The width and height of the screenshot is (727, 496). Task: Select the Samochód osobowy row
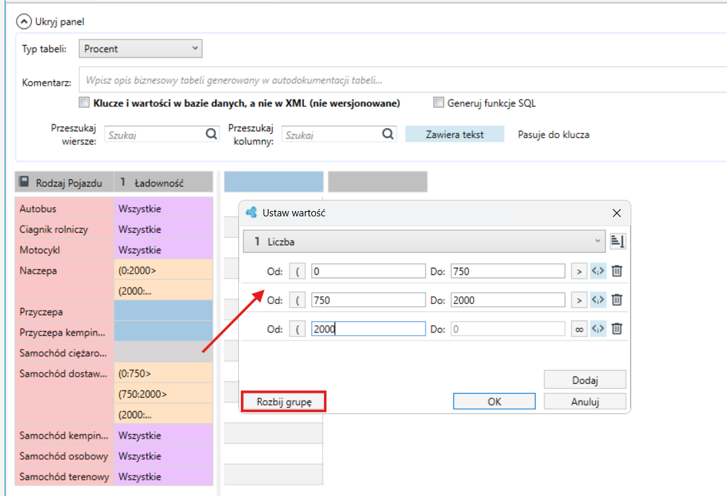(x=65, y=456)
